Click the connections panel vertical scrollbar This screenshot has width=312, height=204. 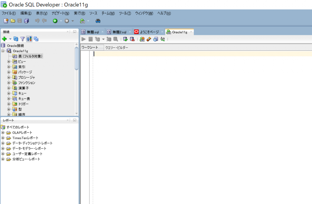[76, 59]
